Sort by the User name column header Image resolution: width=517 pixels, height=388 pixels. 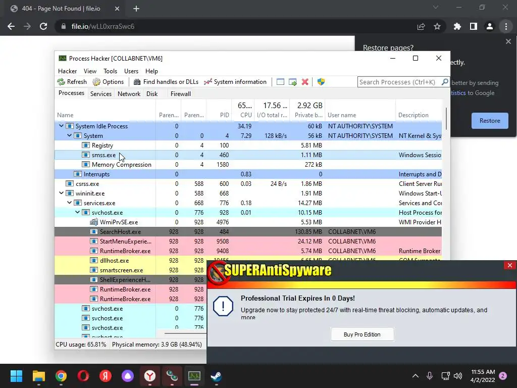tap(360, 115)
